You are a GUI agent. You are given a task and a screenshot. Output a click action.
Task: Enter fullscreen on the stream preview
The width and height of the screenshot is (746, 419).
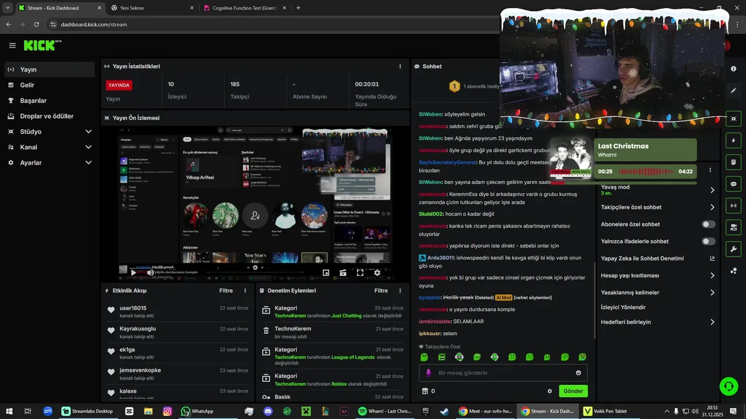(x=360, y=272)
